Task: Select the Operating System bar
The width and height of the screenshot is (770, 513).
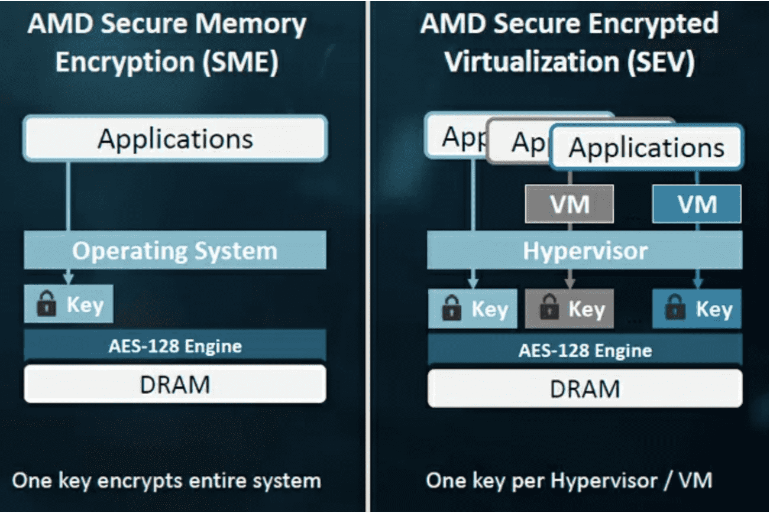Action: click(175, 250)
